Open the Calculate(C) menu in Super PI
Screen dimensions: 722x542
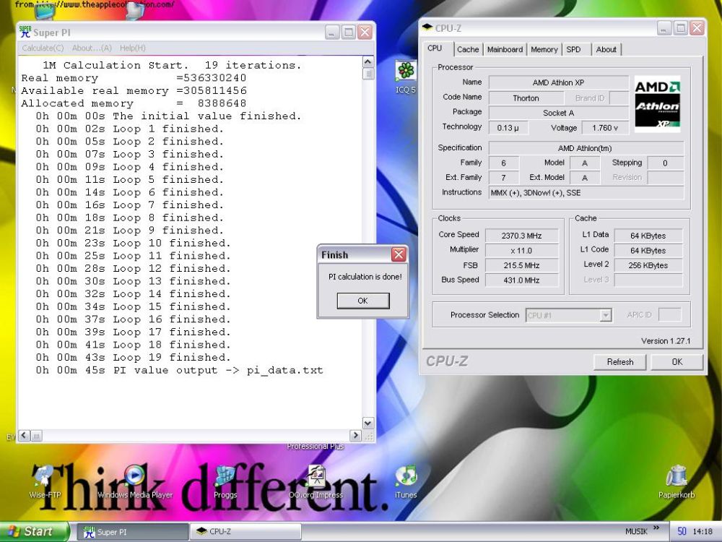pos(43,48)
